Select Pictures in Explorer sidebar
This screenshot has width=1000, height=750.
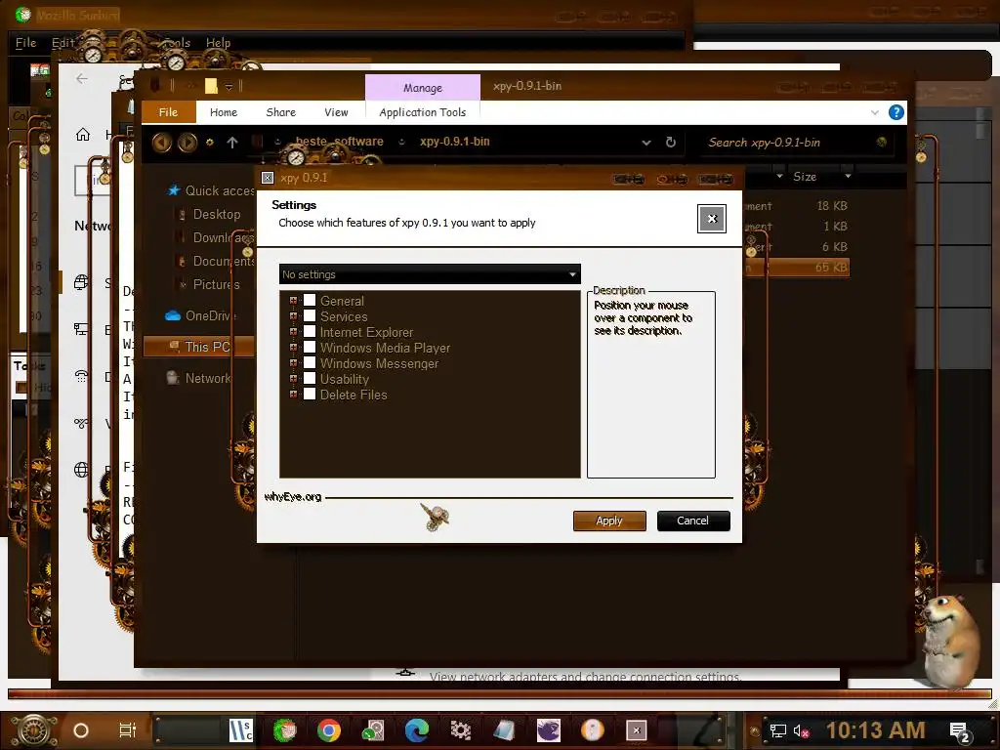click(210, 284)
